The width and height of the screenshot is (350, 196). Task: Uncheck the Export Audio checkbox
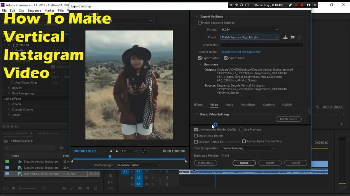tap(226, 58)
